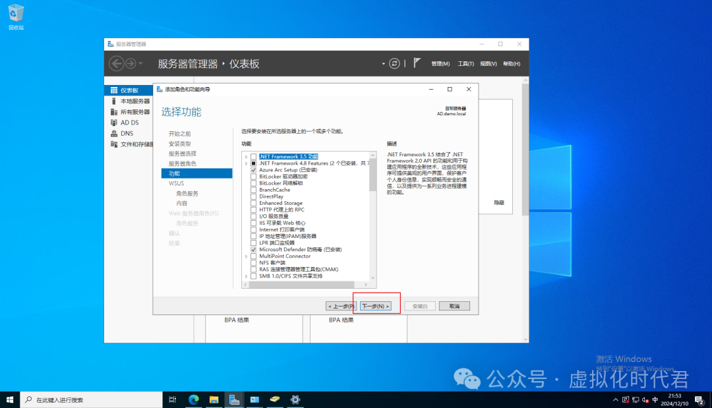The width and height of the screenshot is (712, 408).
Task: Open dropdown arrow left of refresh icon
Action: (x=384, y=64)
